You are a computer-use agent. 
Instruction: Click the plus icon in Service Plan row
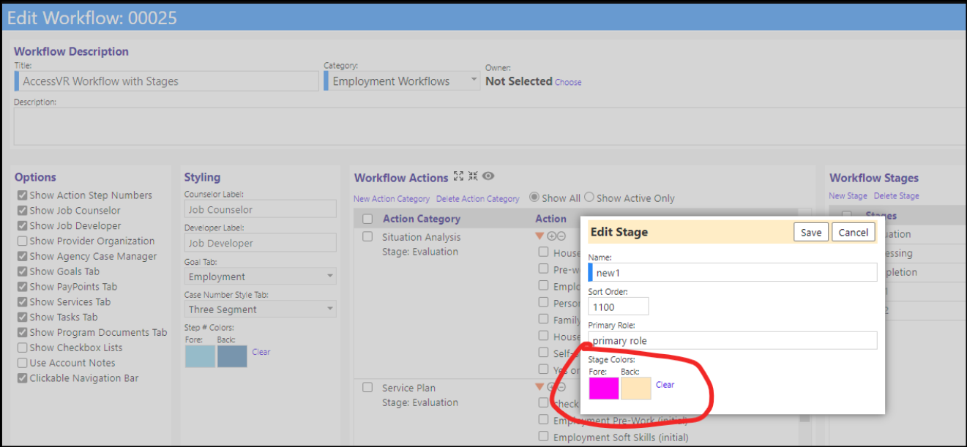tap(552, 386)
